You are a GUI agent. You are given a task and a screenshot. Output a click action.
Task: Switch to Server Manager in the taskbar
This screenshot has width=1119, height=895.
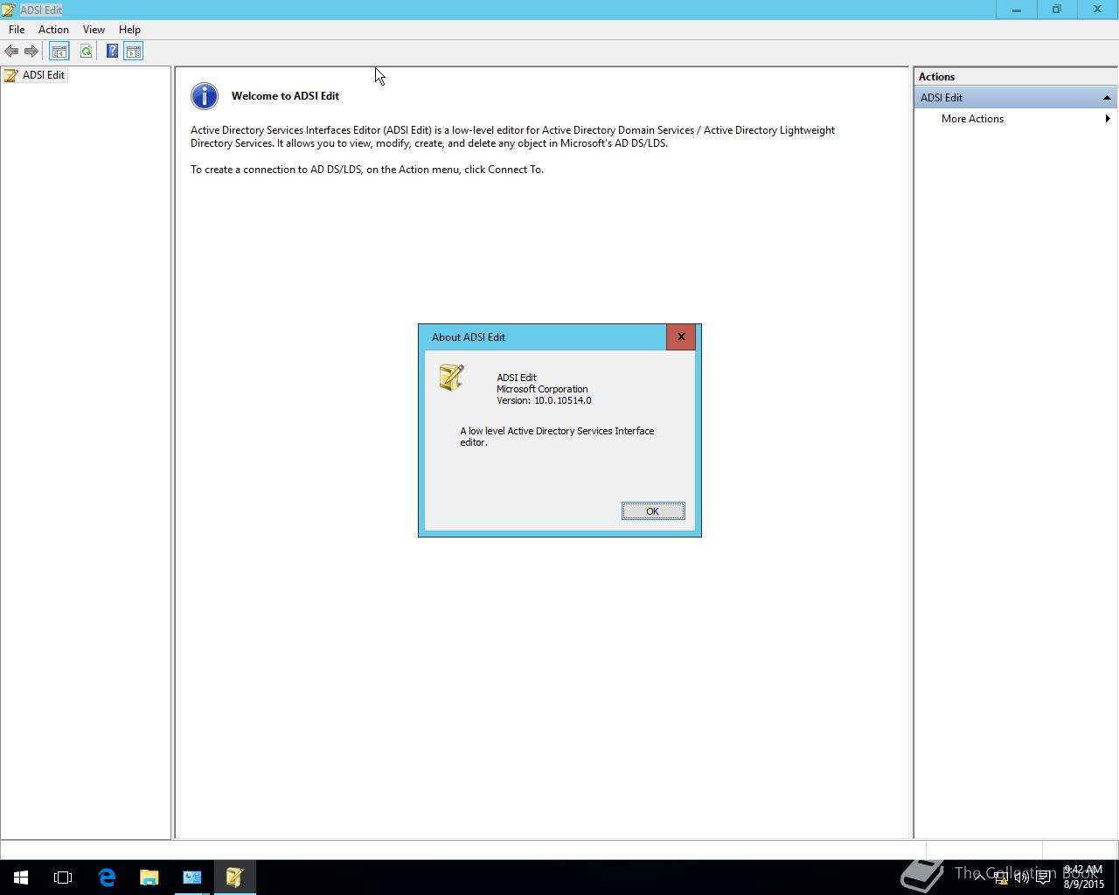pyautogui.click(x=191, y=878)
